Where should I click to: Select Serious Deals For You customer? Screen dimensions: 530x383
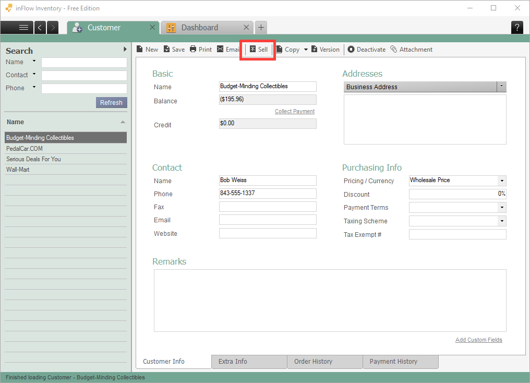point(66,159)
